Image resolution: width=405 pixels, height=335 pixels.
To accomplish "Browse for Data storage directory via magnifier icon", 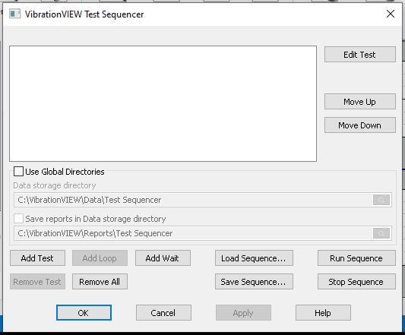I will tap(381, 200).
